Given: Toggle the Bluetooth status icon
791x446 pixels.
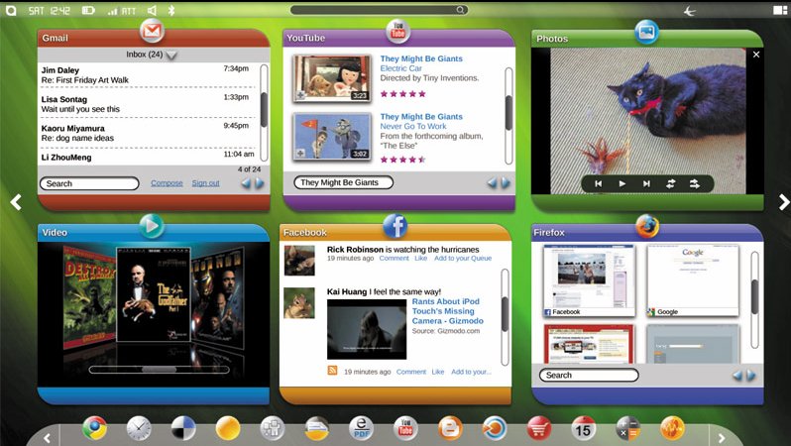Looking at the screenshot, I should click(x=171, y=10).
